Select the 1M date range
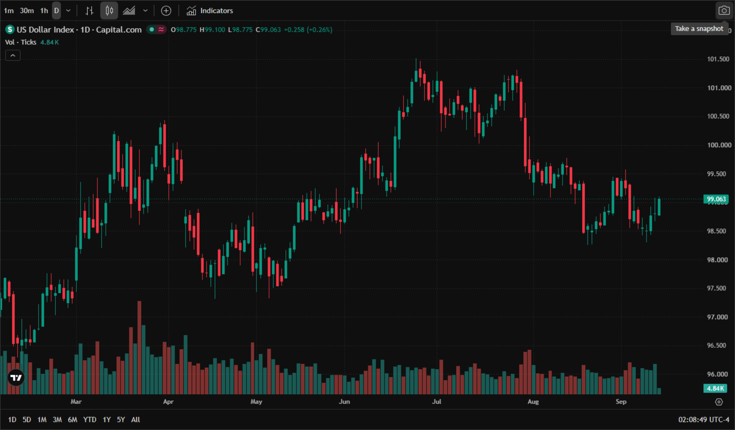The image size is (735, 430). coord(42,420)
